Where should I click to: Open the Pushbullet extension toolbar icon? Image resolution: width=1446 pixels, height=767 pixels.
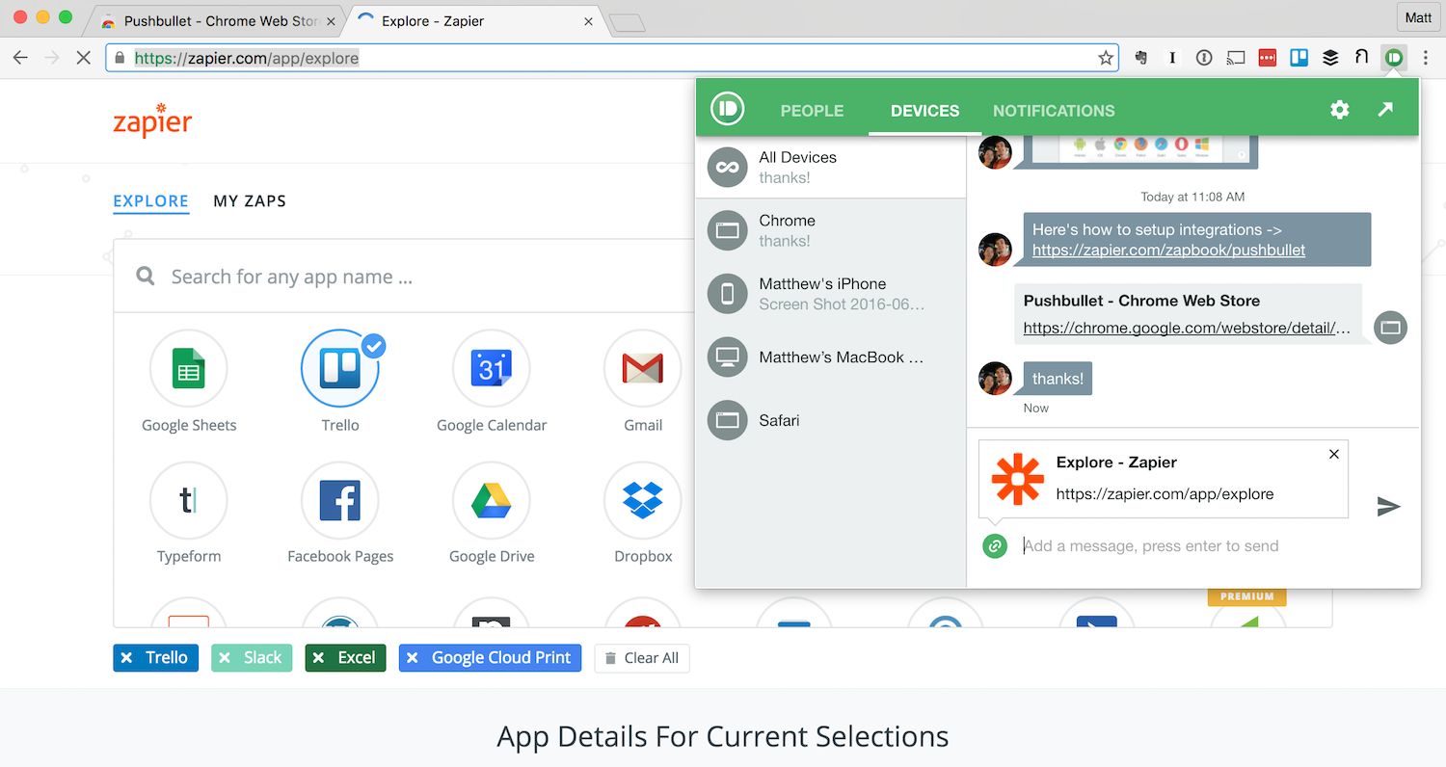click(1393, 58)
